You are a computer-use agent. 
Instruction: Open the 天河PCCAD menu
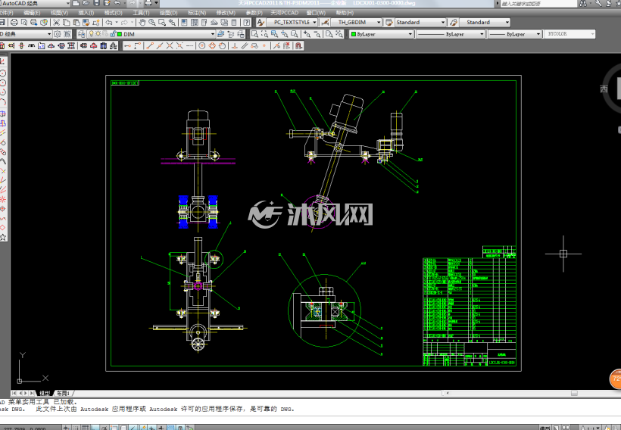coord(284,13)
